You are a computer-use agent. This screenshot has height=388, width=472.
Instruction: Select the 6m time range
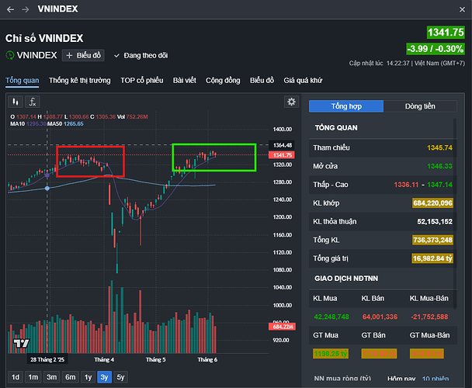(70, 377)
